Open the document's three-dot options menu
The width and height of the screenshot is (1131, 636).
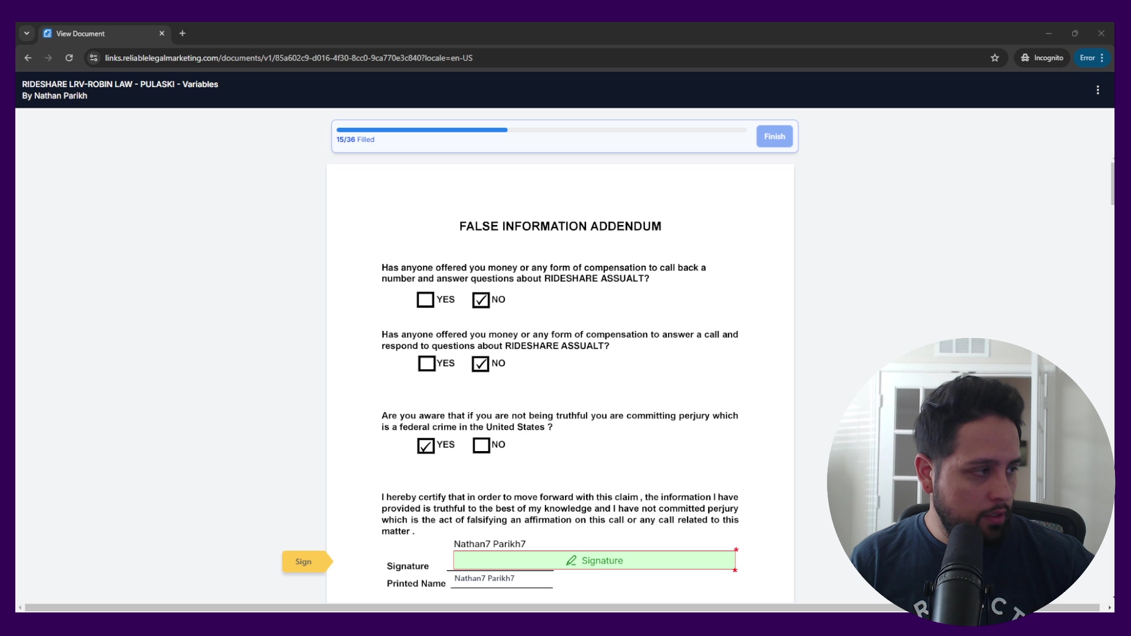click(1097, 90)
